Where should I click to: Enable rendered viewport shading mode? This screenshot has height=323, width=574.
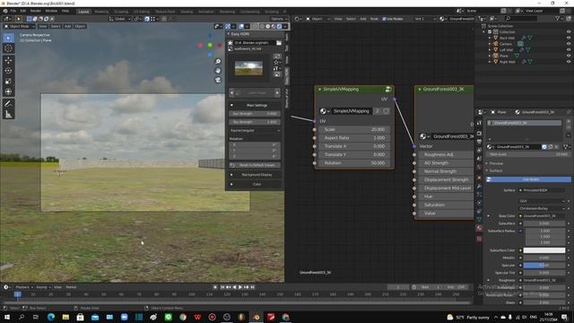279,26
